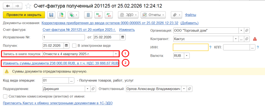Click text Суммы документа отредактированы вручную
The height and width of the screenshot is (112, 265).
pos(50,72)
